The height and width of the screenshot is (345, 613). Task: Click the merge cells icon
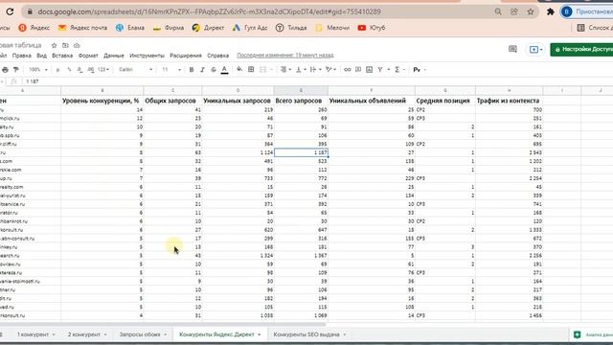(x=263, y=70)
